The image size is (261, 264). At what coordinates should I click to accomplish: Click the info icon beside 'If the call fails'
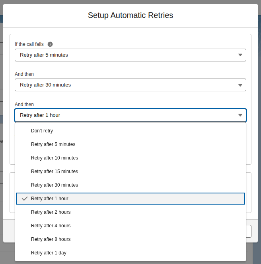[x=50, y=44]
